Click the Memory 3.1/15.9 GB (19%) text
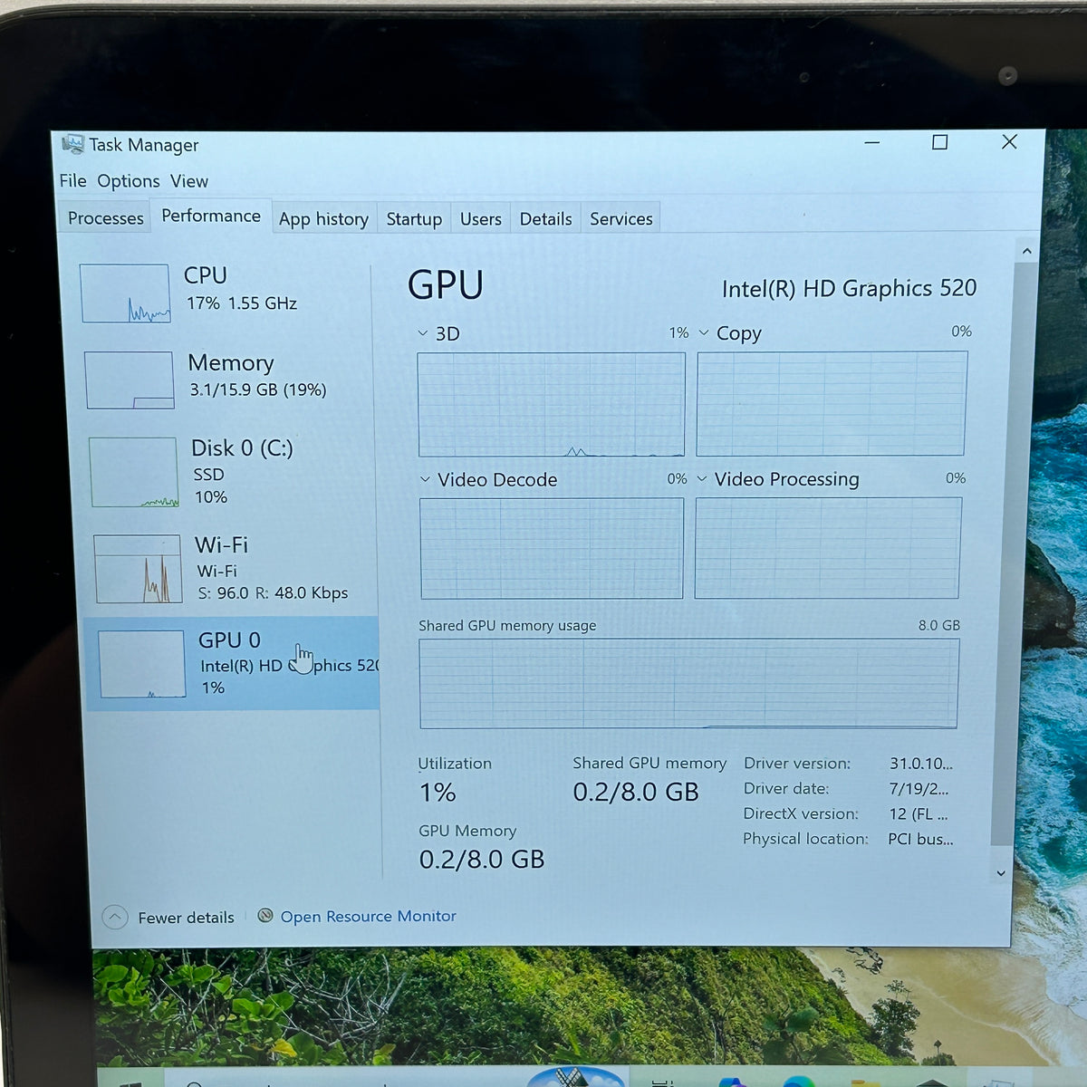Viewport: 1087px width, 1087px height. (x=257, y=390)
